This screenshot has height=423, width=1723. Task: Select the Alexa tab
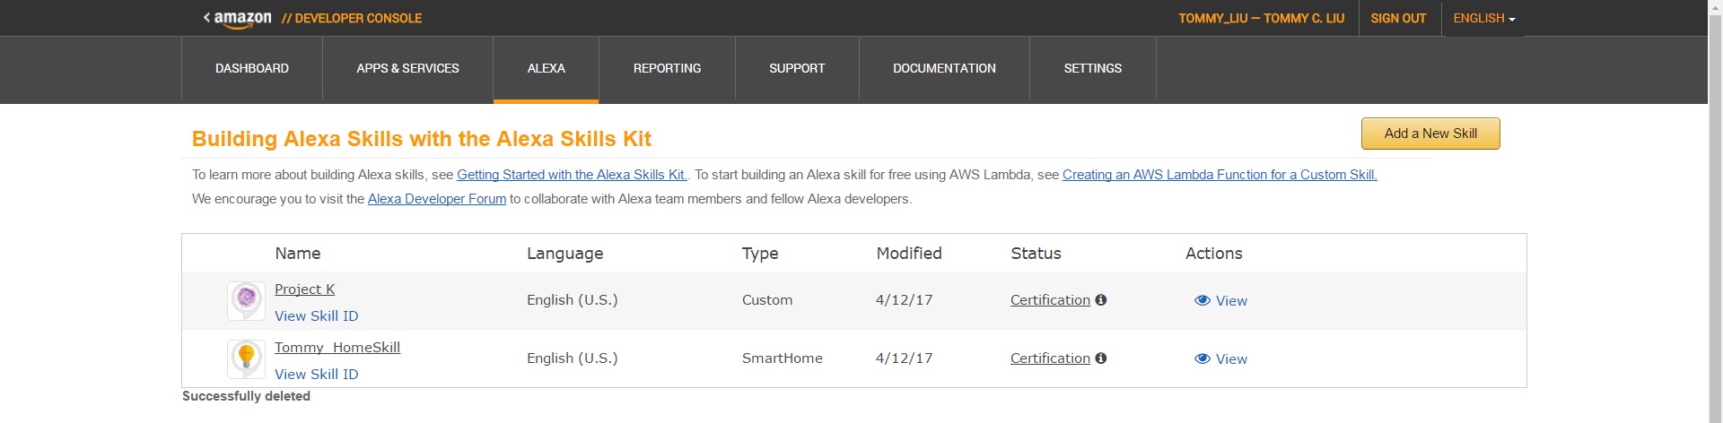coord(547,69)
